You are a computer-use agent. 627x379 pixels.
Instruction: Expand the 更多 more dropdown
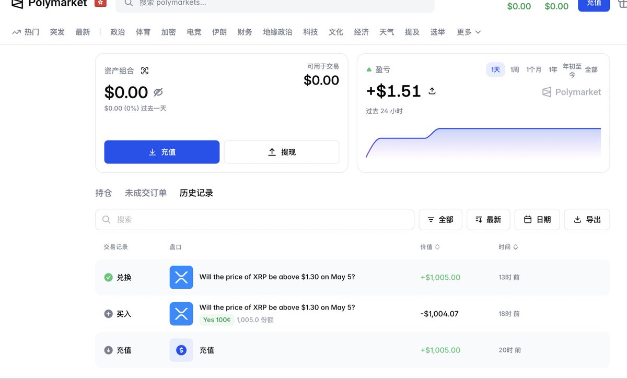pyautogui.click(x=469, y=32)
